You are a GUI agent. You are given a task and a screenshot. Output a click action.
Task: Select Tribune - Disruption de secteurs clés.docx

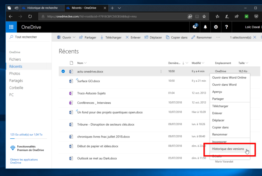click(106, 125)
